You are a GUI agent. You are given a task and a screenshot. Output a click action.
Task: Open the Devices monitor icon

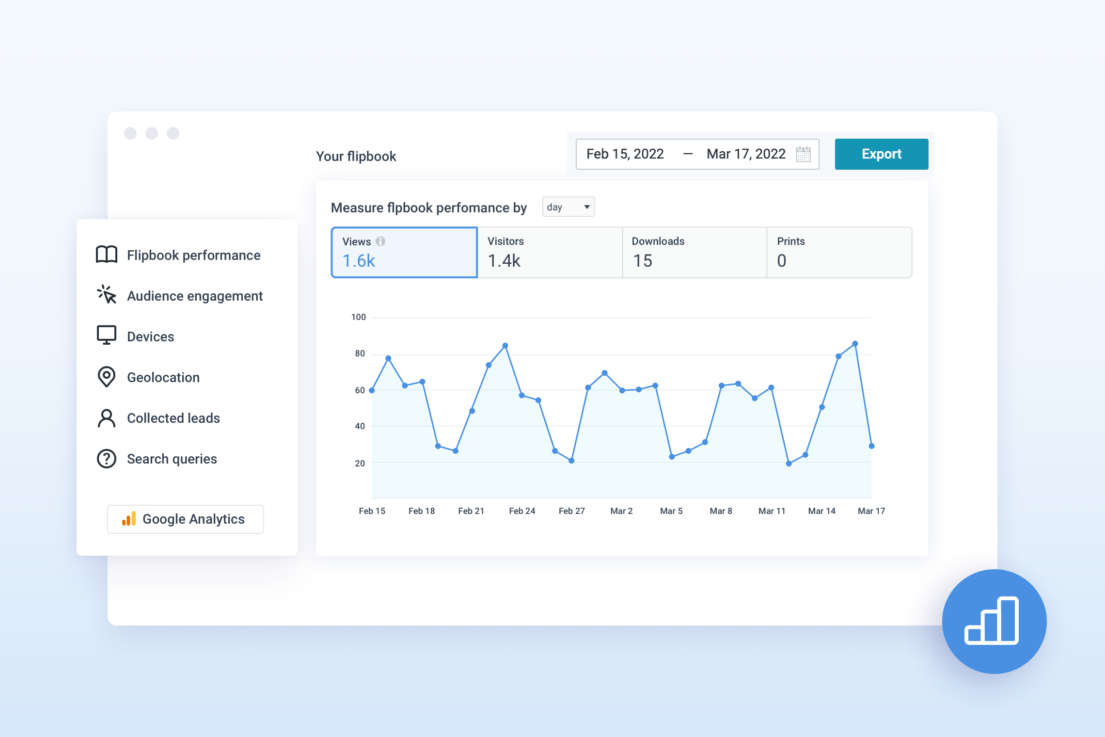(x=107, y=336)
